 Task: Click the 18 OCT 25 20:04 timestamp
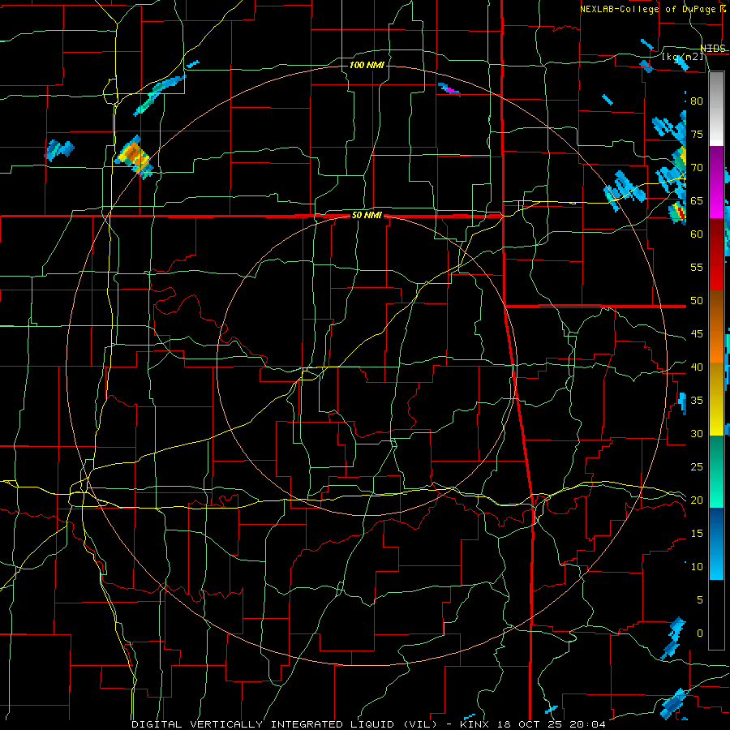(552, 724)
